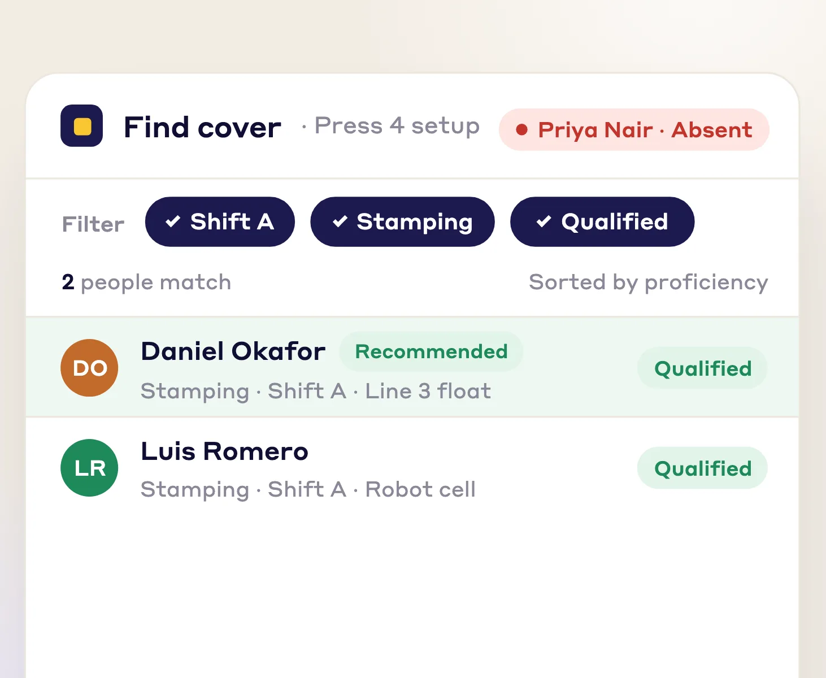The width and height of the screenshot is (826, 678).
Task: Open Daniel Okafor's name
Action: click(x=233, y=351)
